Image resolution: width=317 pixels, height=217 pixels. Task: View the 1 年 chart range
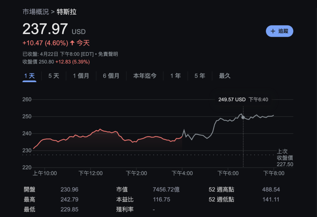(175, 76)
